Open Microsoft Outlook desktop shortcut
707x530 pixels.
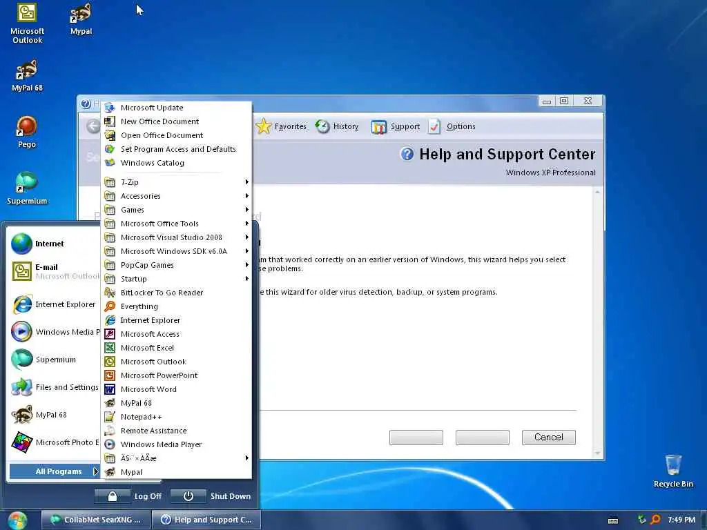[x=27, y=23]
